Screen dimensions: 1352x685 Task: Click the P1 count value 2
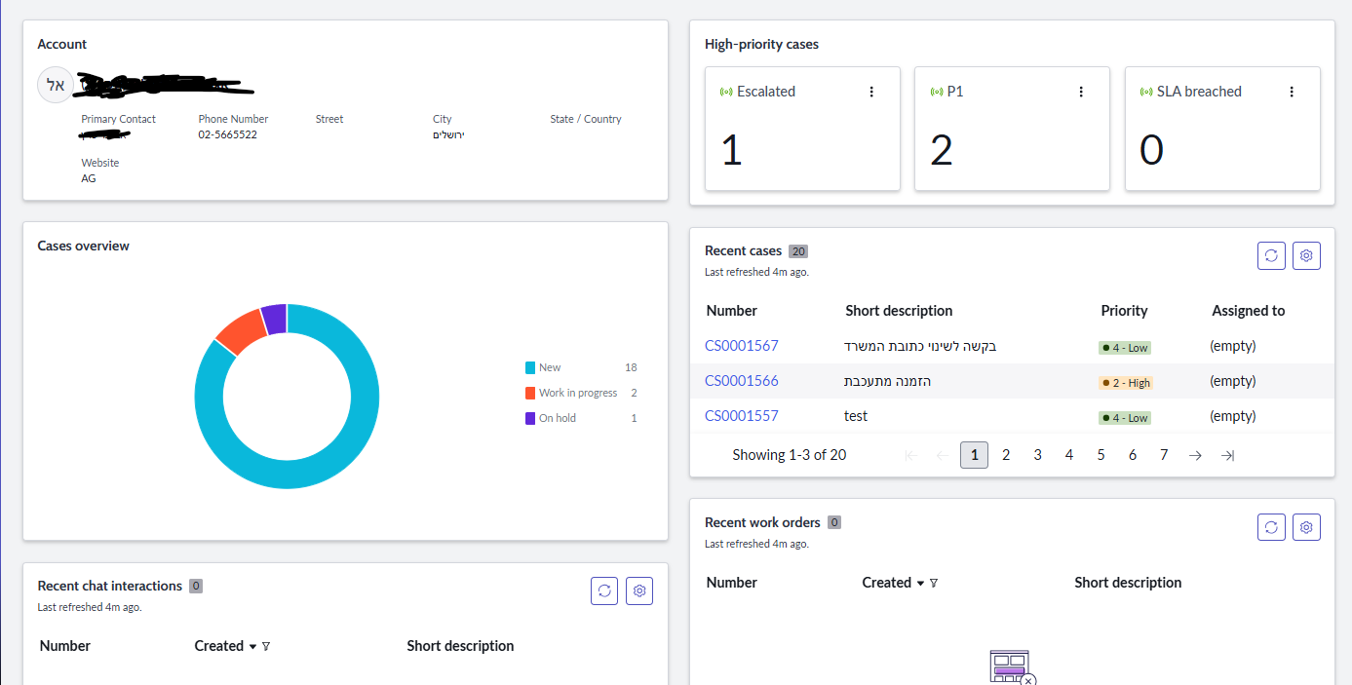pyautogui.click(x=942, y=151)
